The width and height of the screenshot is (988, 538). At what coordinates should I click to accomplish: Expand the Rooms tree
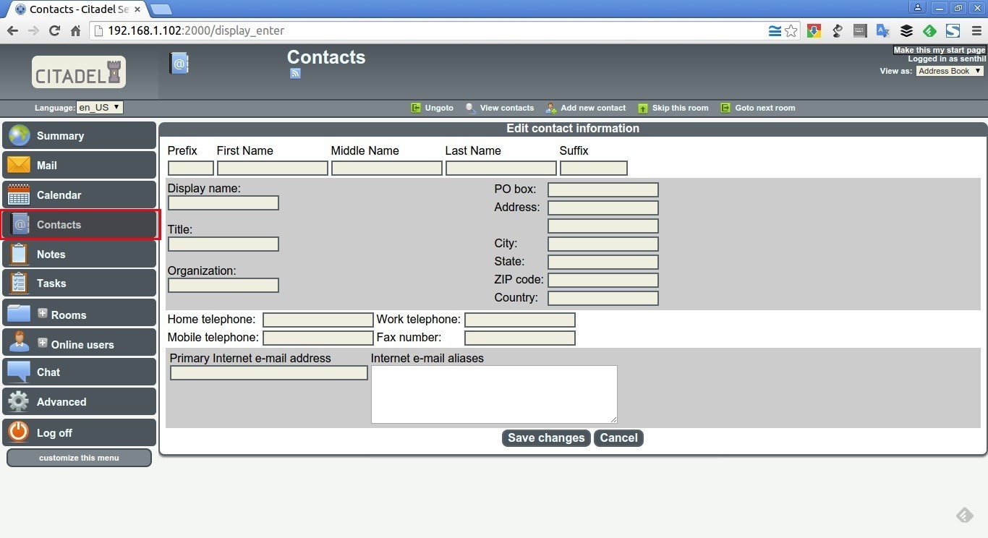tap(43, 313)
